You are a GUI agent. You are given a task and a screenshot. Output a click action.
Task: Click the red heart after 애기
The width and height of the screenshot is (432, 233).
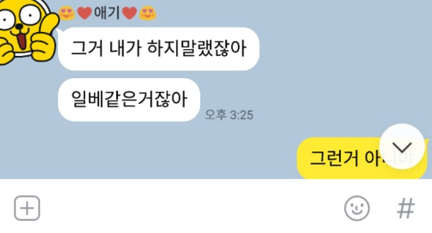129,13
